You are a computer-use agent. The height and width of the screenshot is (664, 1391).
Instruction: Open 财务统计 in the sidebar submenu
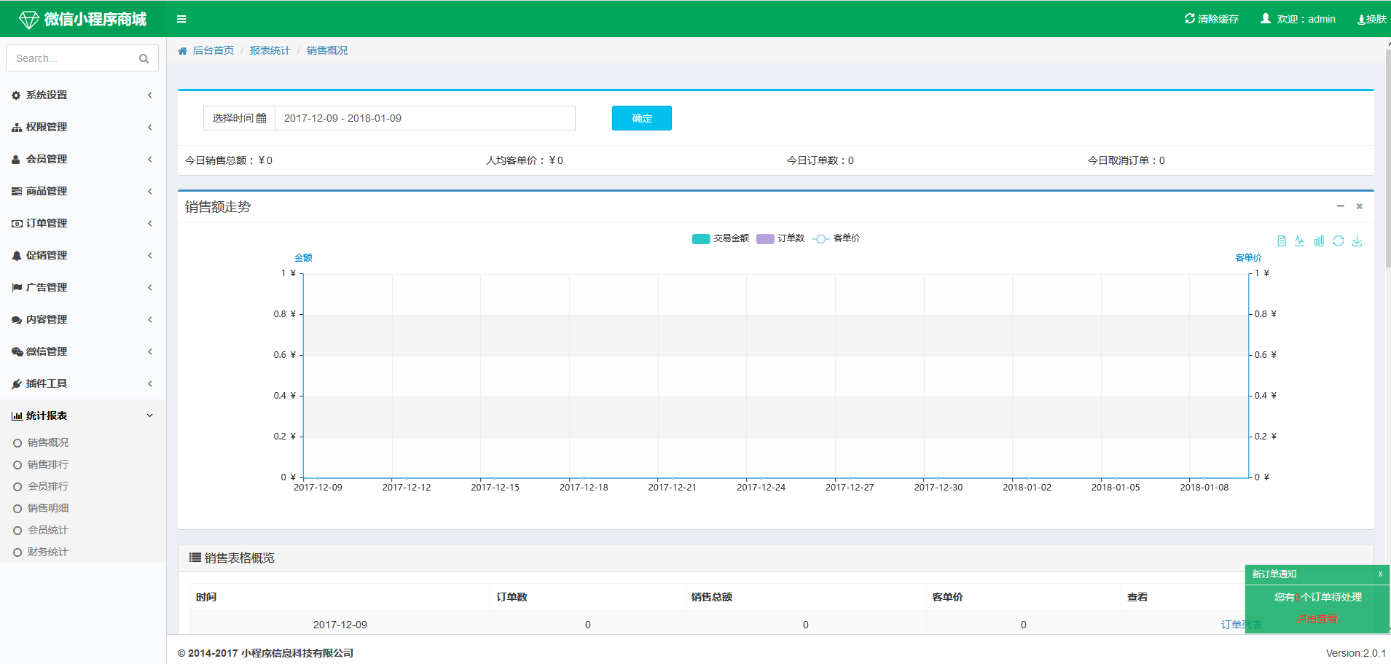point(48,552)
